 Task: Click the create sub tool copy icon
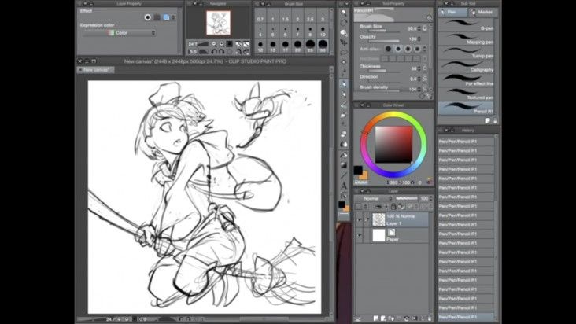487,120
